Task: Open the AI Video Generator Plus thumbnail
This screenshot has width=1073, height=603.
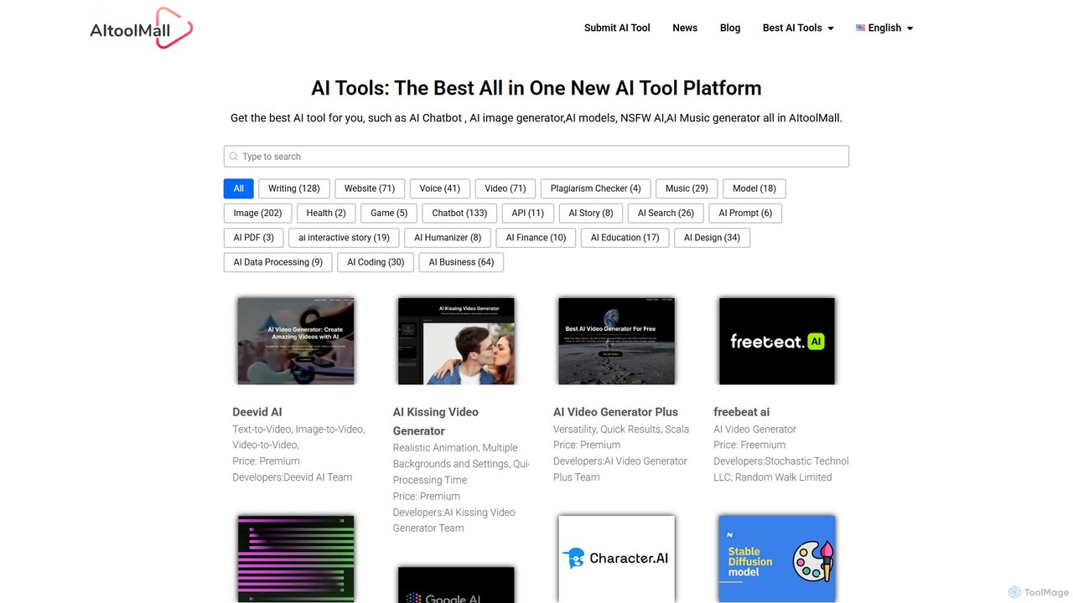Action: (x=617, y=341)
